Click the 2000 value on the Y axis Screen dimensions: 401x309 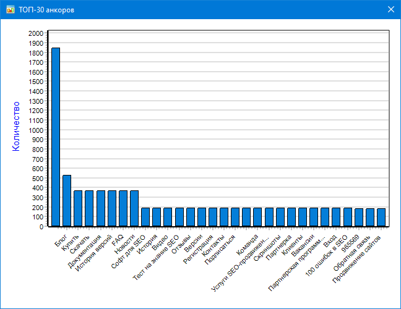coord(36,33)
